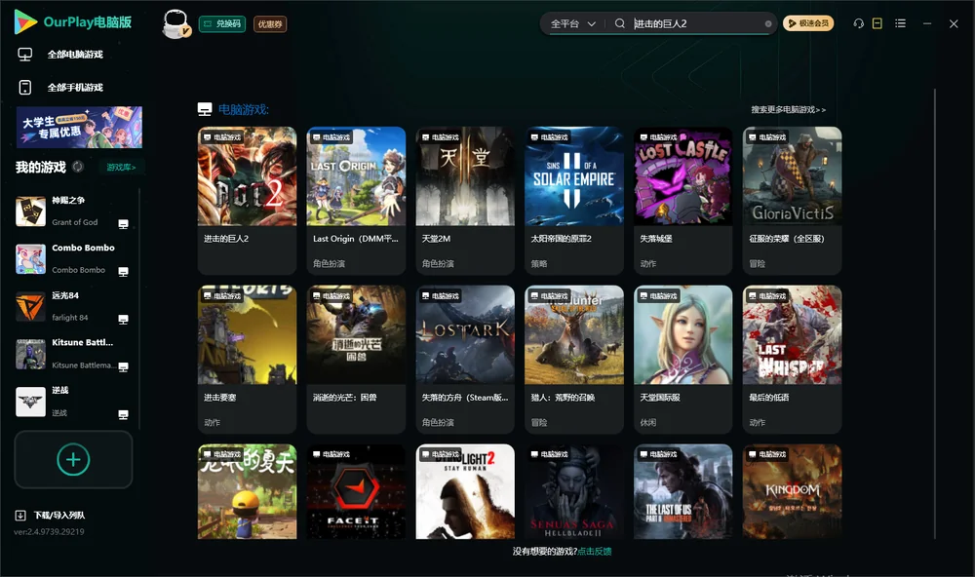Launch Combo Bombo from my games list
Viewport: 975px width, 577px height.
73,259
